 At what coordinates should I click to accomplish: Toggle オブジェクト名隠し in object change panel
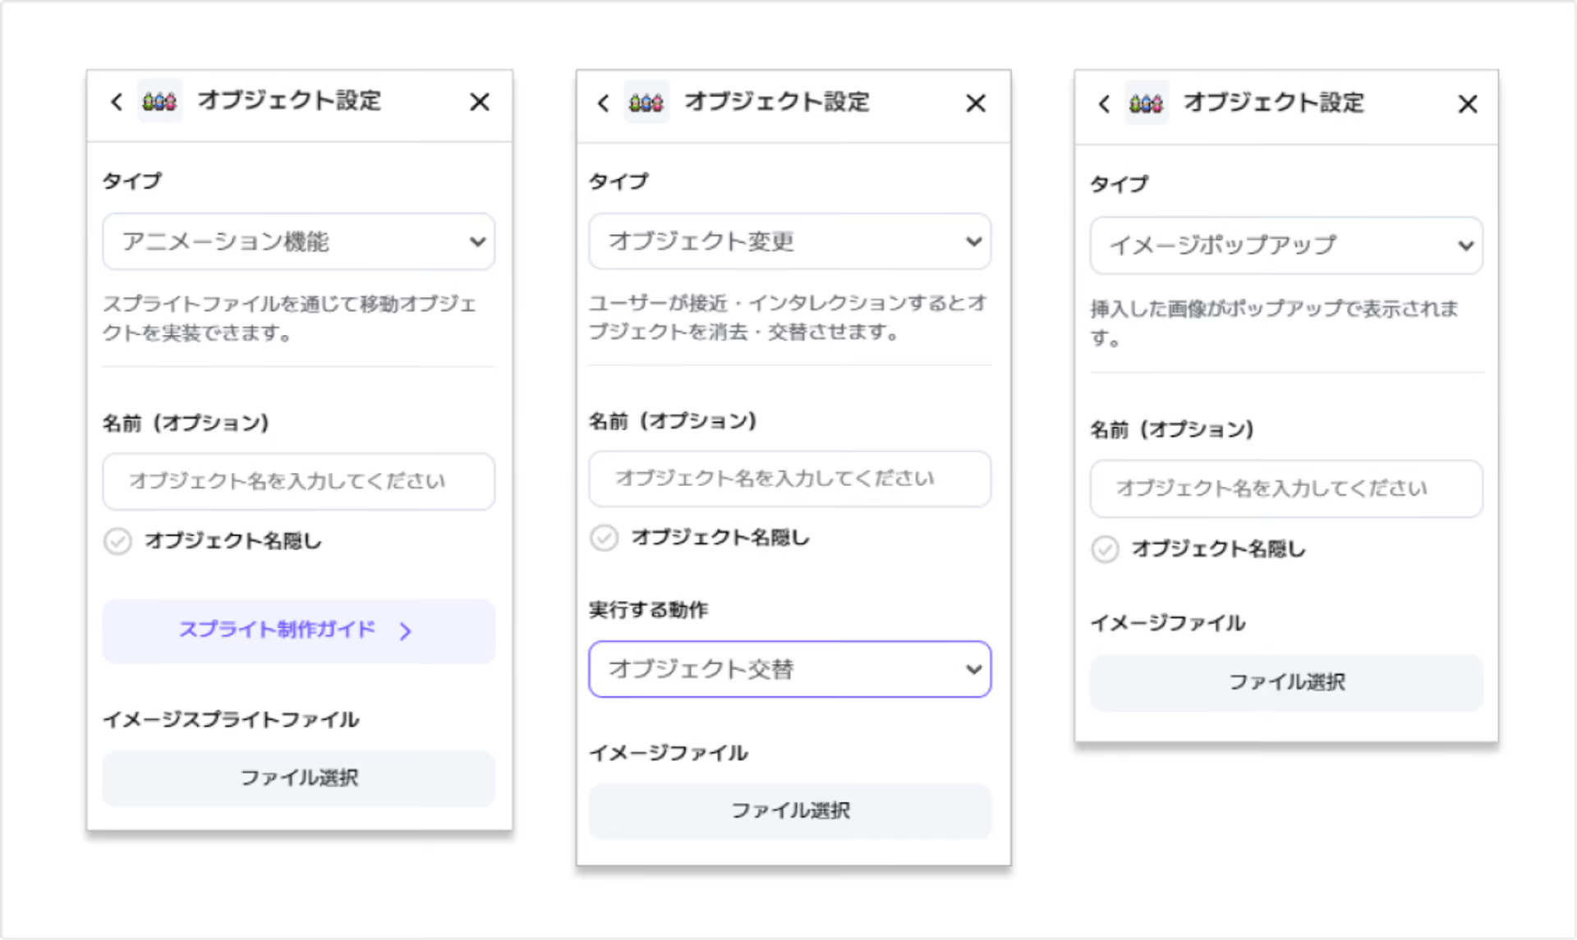605,539
